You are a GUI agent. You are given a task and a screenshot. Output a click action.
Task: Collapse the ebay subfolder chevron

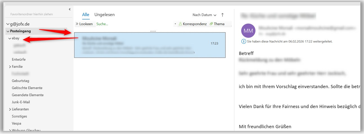[10, 38]
